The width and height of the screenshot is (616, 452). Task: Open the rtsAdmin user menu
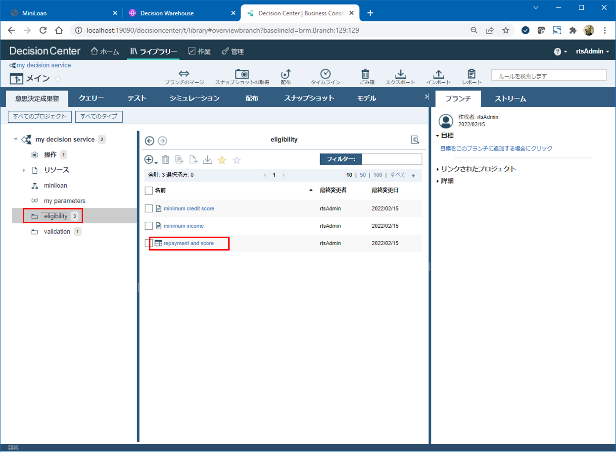[592, 51]
